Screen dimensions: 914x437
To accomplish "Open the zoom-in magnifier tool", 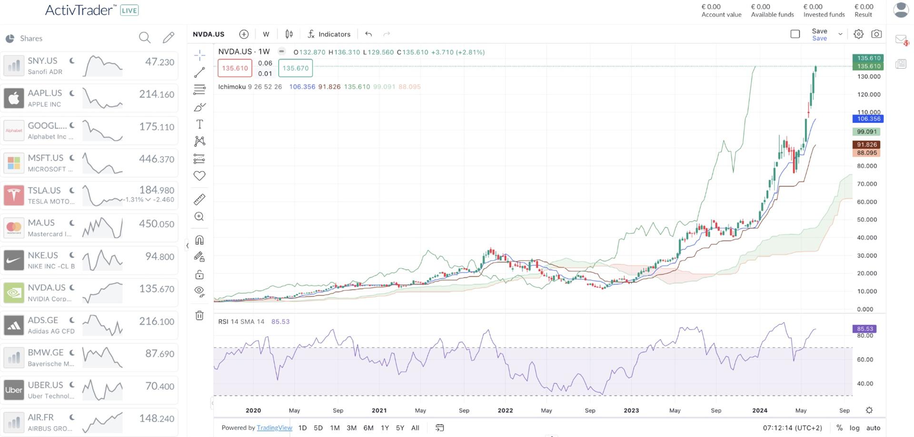I will (x=199, y=216).
